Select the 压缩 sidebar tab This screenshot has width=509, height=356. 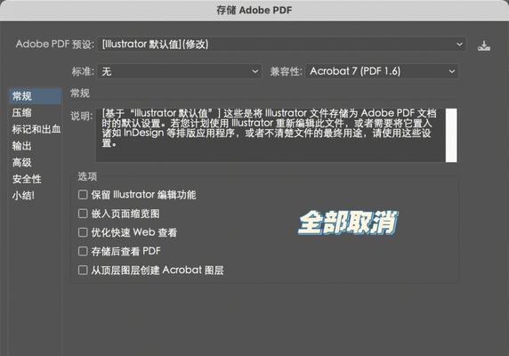(x=21, y=113)
